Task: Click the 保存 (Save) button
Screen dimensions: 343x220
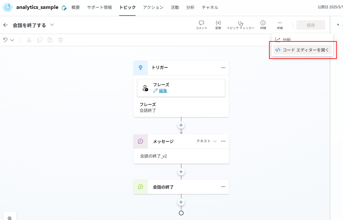Action: [310, 25]
